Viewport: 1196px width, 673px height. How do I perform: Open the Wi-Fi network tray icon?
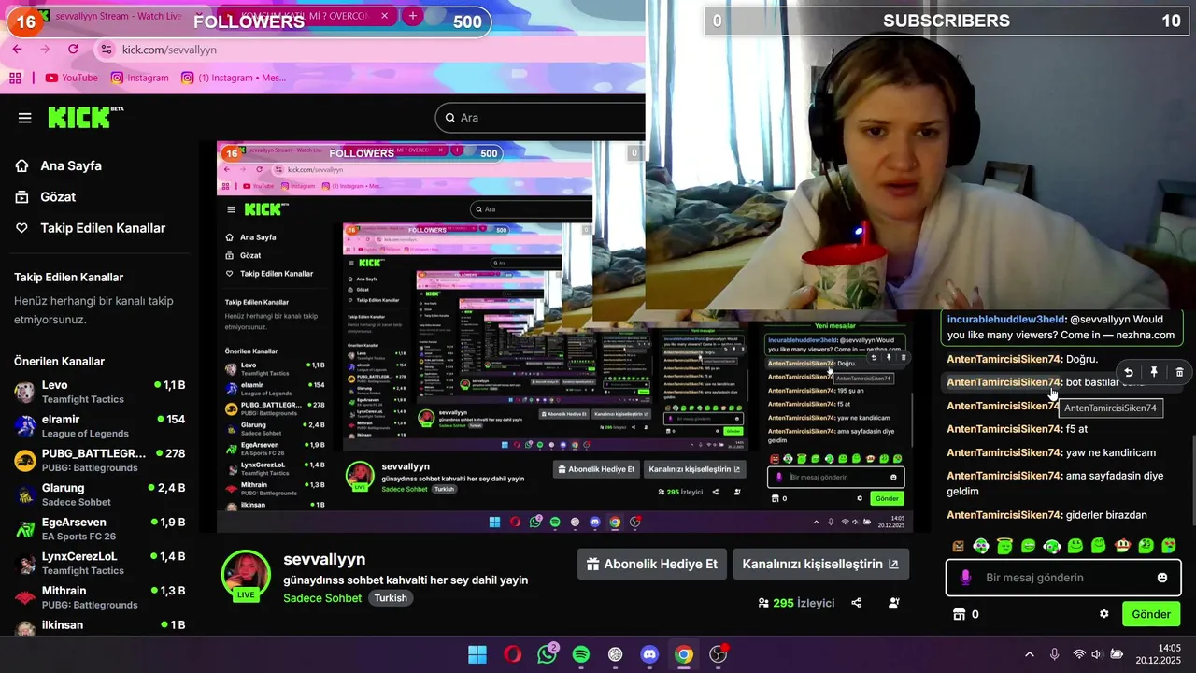click(1079, 654)
